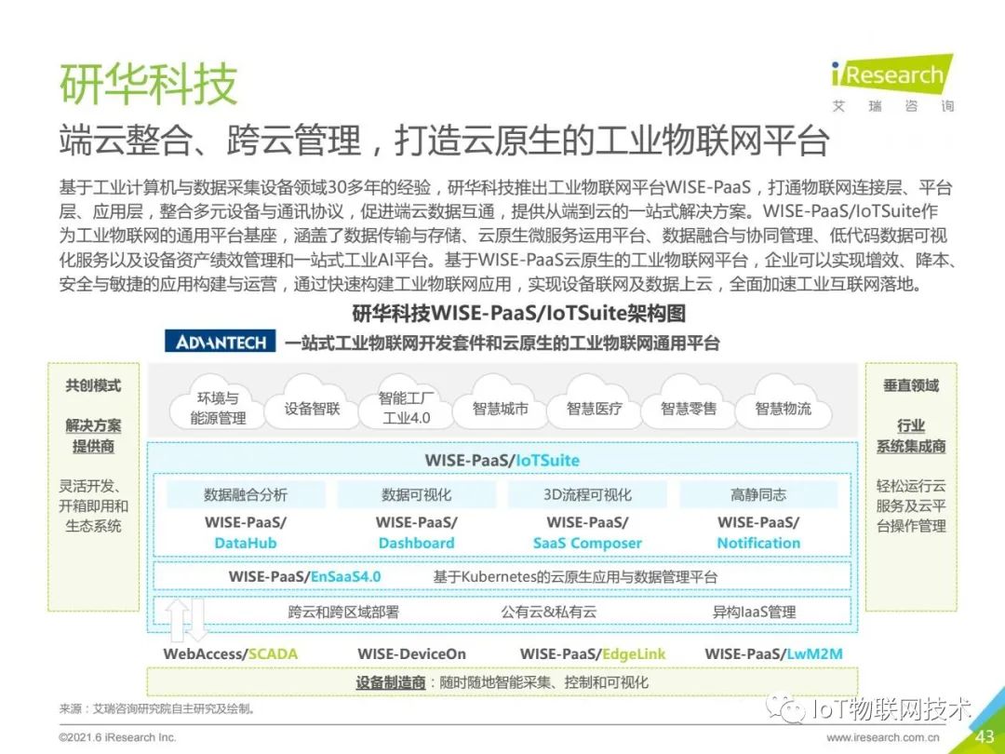Click the ©2021.6 iResearch Inc. footer
Screen dimensions: 1005x754
tap(117, 737)
